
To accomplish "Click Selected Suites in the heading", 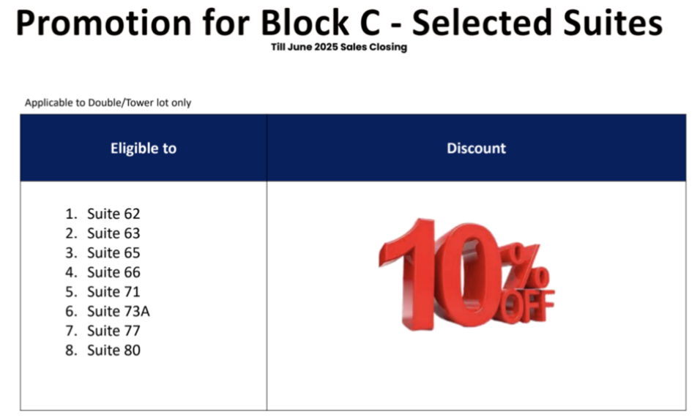I will (537, 23).
